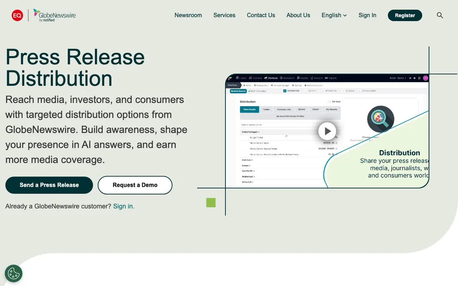Open the cookie preferences icon
This screenshot has width=458, height=286.
(x=13, y=273)
